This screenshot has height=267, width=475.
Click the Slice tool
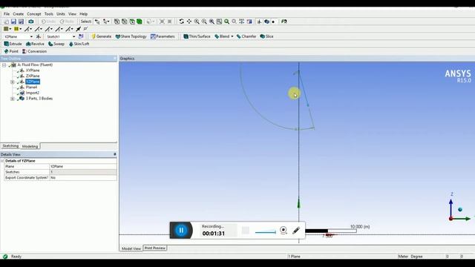(x=267, y=36)
